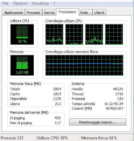Click the fourth CPU core history graph
Screen dimensions: 134x141
114,35
